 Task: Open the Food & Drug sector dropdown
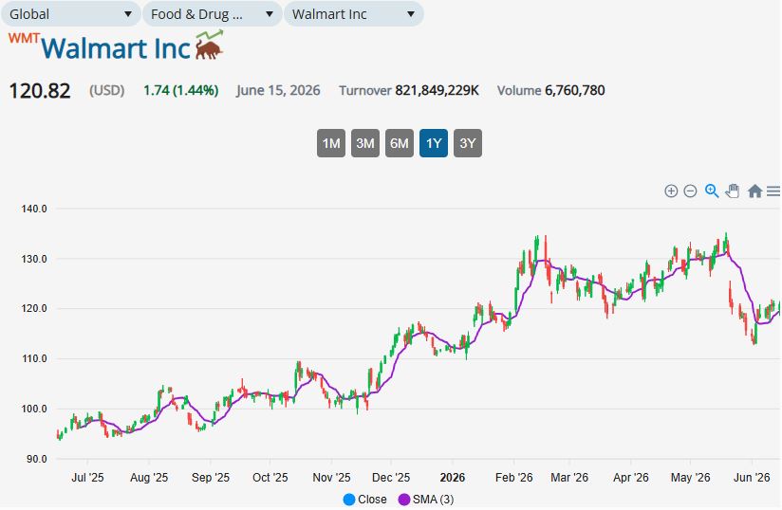(213, 14)
